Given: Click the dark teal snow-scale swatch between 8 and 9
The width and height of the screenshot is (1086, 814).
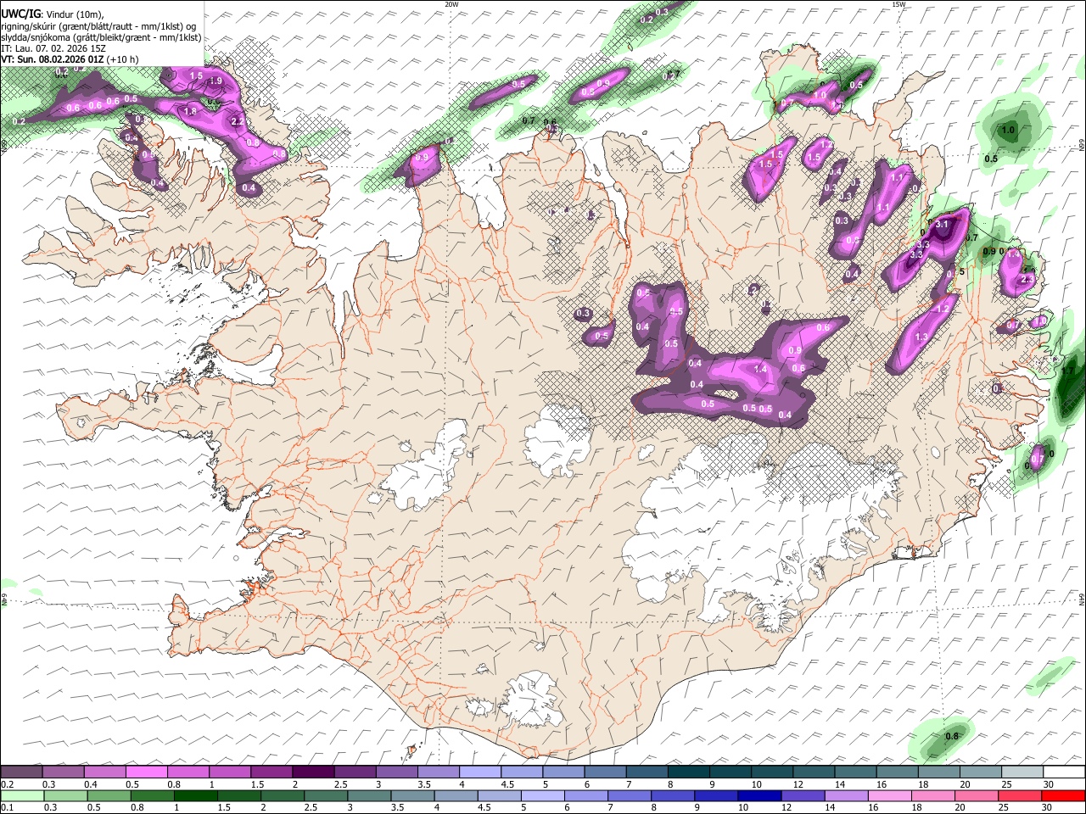Looking at the screenshot, I should point(689,772).
